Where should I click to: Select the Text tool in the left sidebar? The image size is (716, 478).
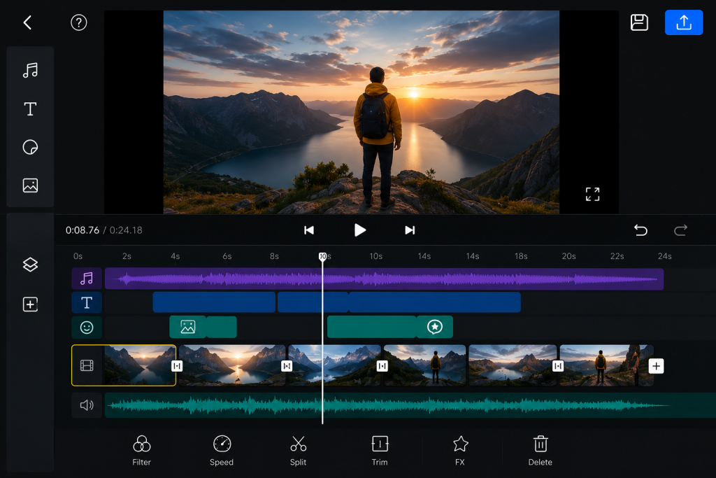(x=30, y=108)
